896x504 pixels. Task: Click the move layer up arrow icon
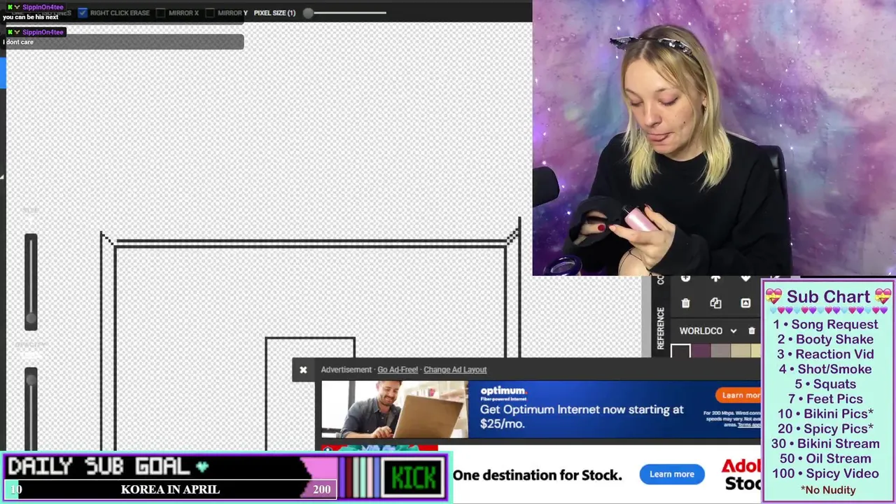tap(715, 279)
